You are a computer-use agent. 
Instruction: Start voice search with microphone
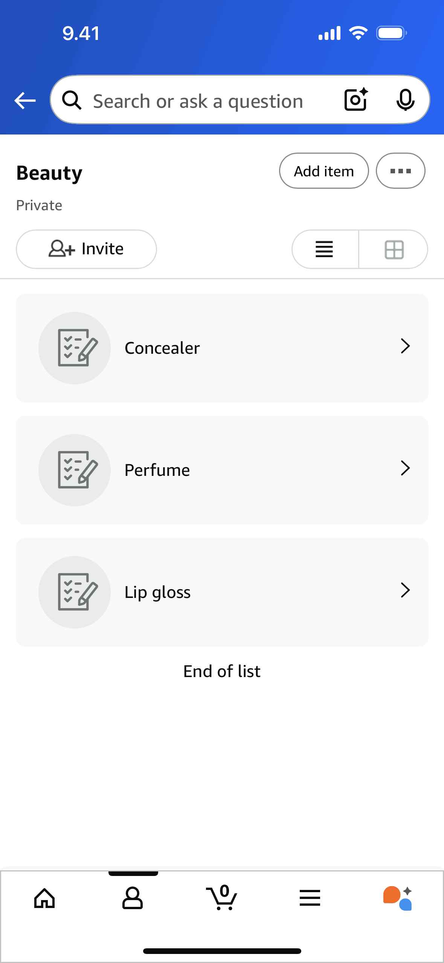click(x=405, y=100)
